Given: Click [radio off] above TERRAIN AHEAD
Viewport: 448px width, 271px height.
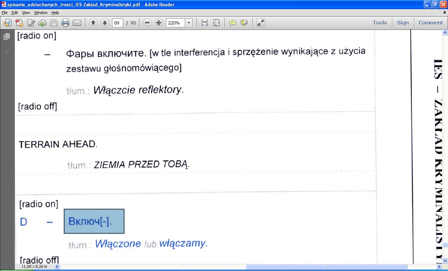Looking at the screenshot, I should [x=37, y=106].
